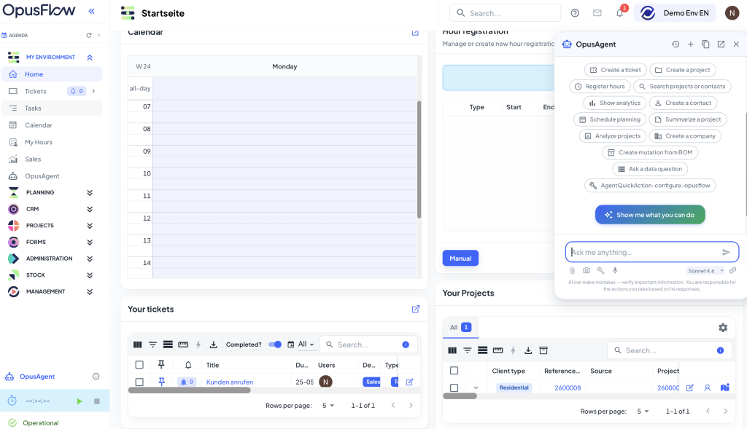Activate the microphone voice input

click(x=615, y=270)
